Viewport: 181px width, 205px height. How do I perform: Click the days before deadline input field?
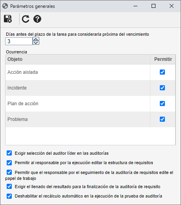point(19,41)
